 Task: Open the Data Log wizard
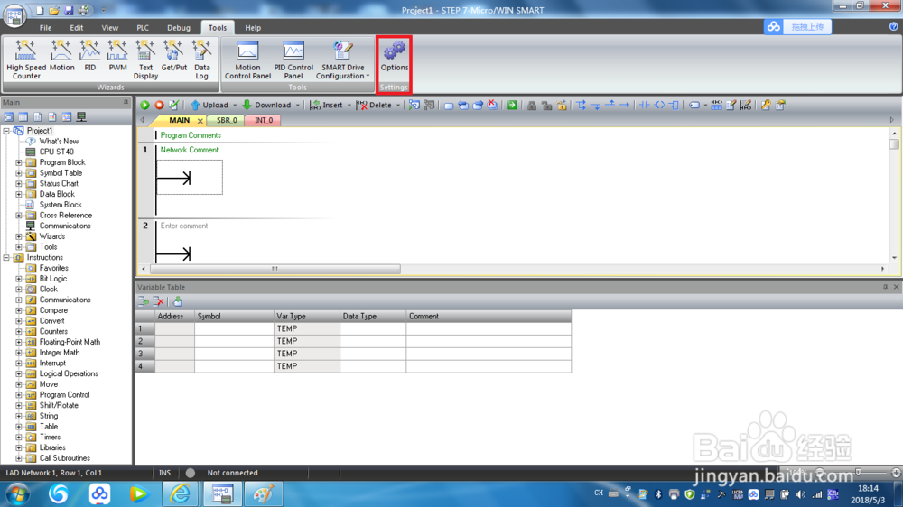(x=201, y=60)
